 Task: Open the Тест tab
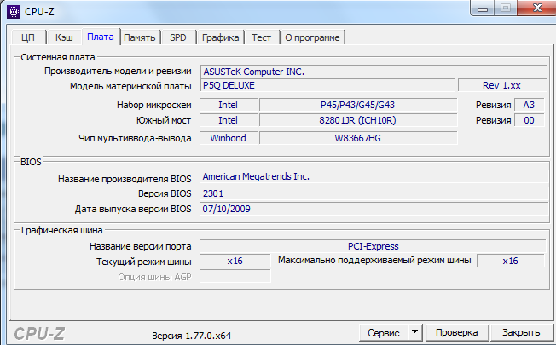click(261, 37)
